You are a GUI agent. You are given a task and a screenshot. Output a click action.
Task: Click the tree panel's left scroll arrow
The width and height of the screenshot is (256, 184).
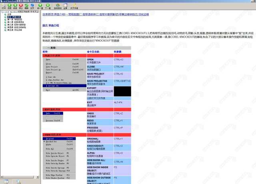[x=2, y=177]
